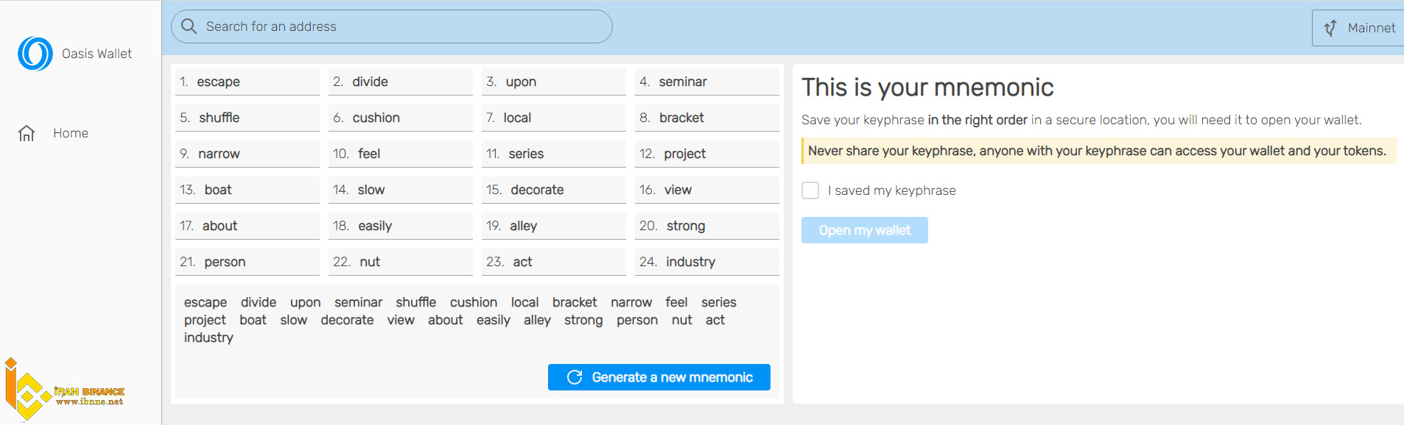The image size is (1404, 425).
Task: Click the refresh icon on Generate button
Action: 575,377
